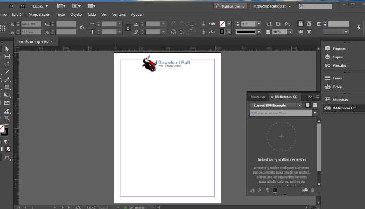
Task: Open the Vínculos panel
Action: tap(336, 65)
